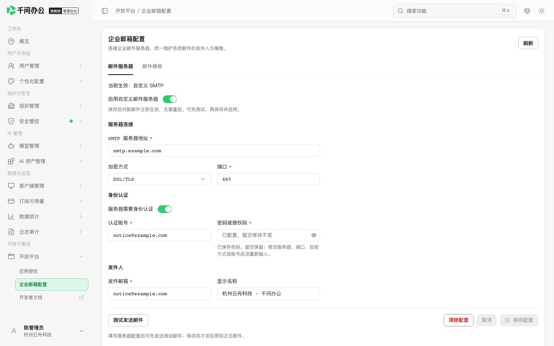This screenshot has height=346, width=554.
Task: Click the 开放平台 window icon
Action: [11, 256]
